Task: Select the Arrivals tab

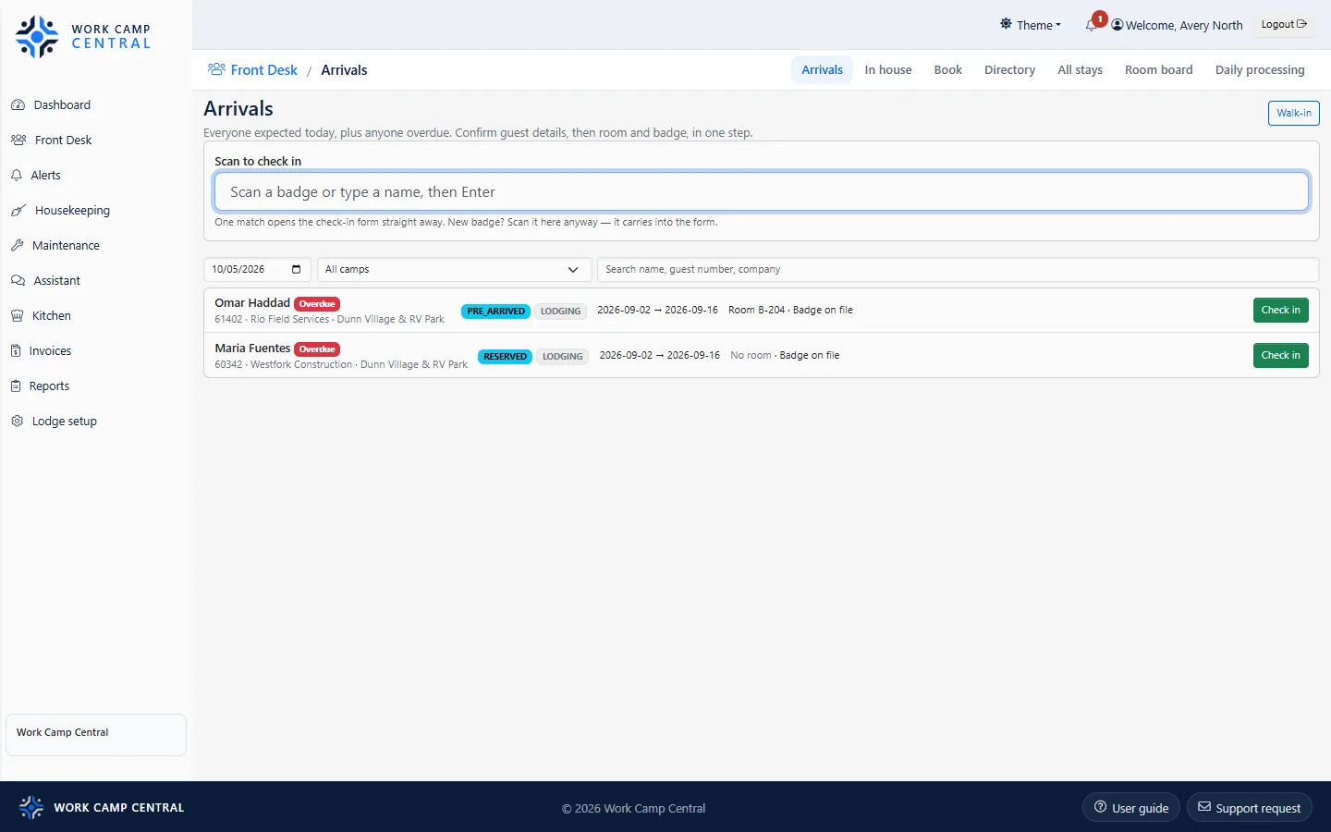Action: coord(822,70)
